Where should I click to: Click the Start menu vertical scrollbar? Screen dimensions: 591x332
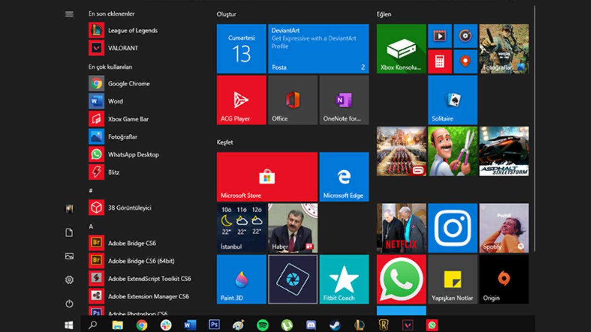pos(534,128)
